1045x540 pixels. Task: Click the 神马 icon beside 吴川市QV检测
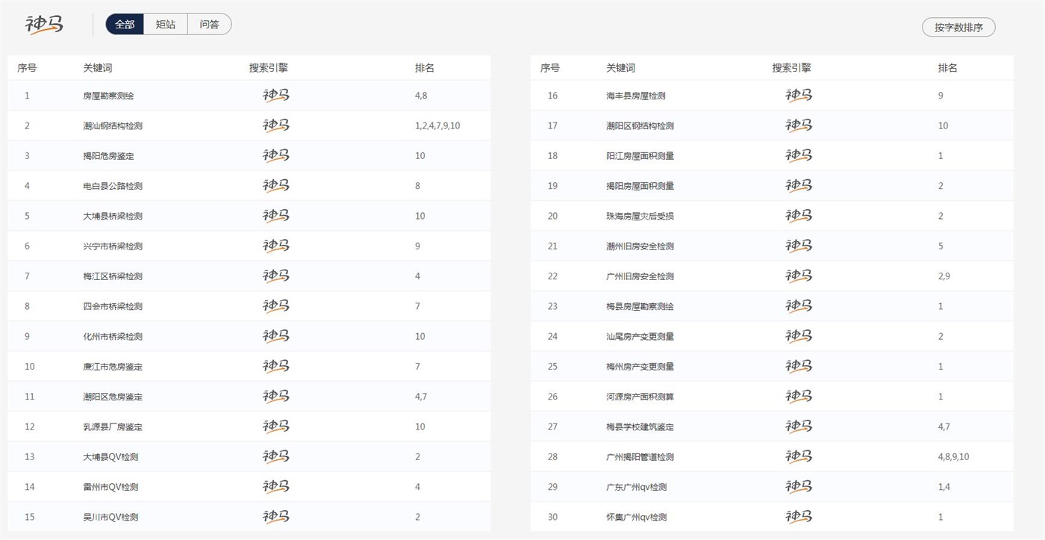coord(276,517)
